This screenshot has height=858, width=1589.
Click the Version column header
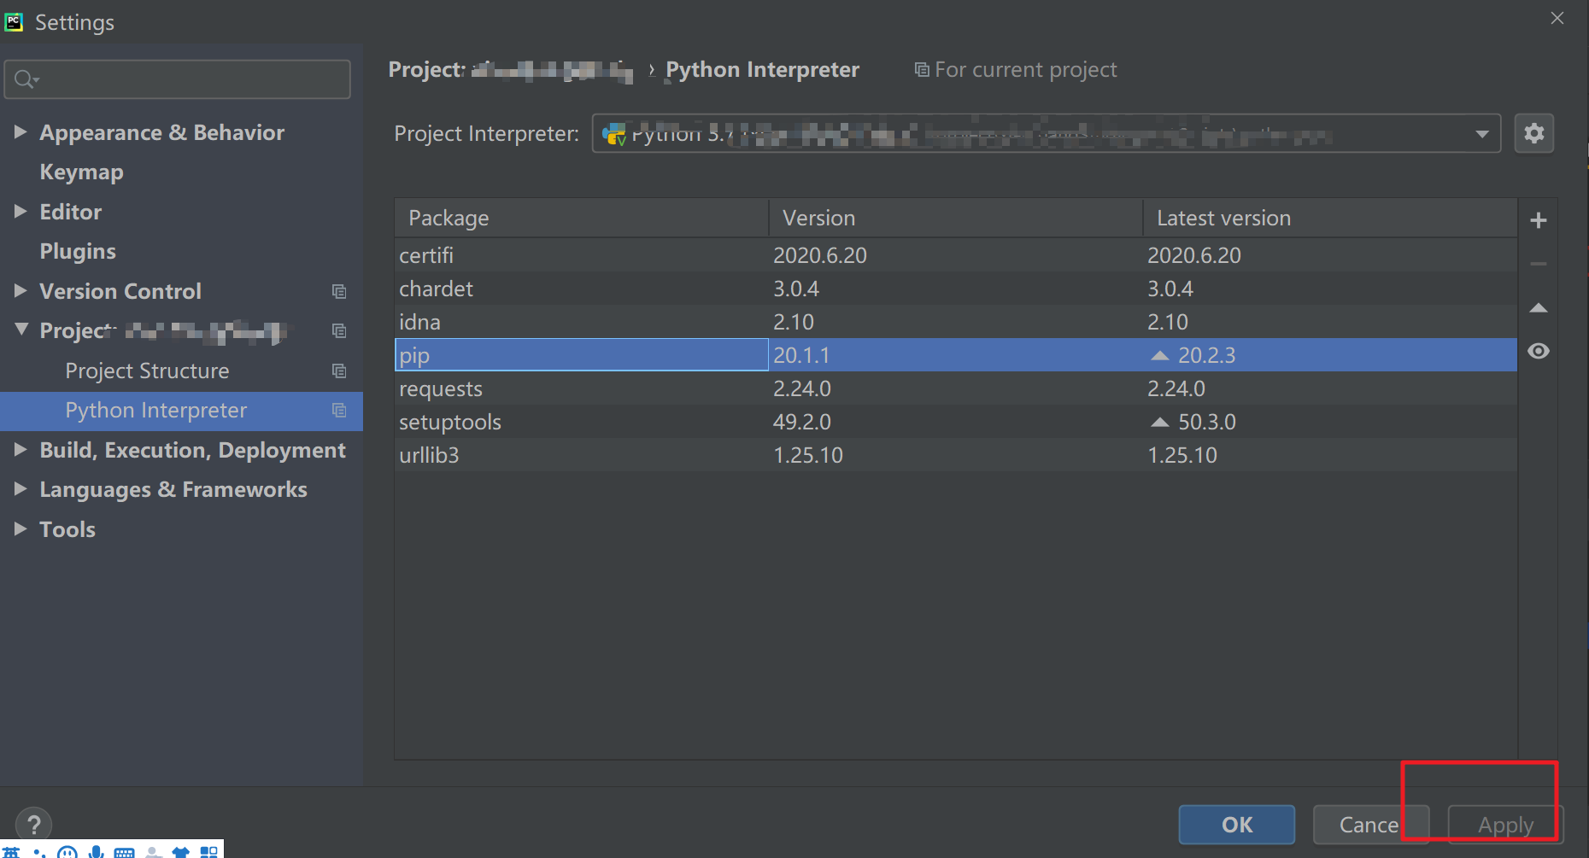(x=956, y=219)
